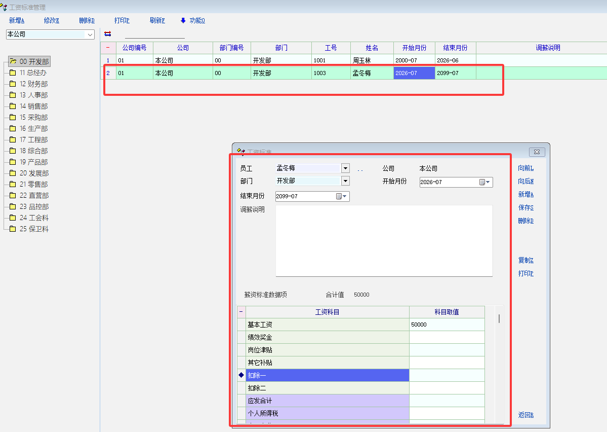
Task: Select 25 保卫科 folder in tree
Action: click(x=29, y=229)
